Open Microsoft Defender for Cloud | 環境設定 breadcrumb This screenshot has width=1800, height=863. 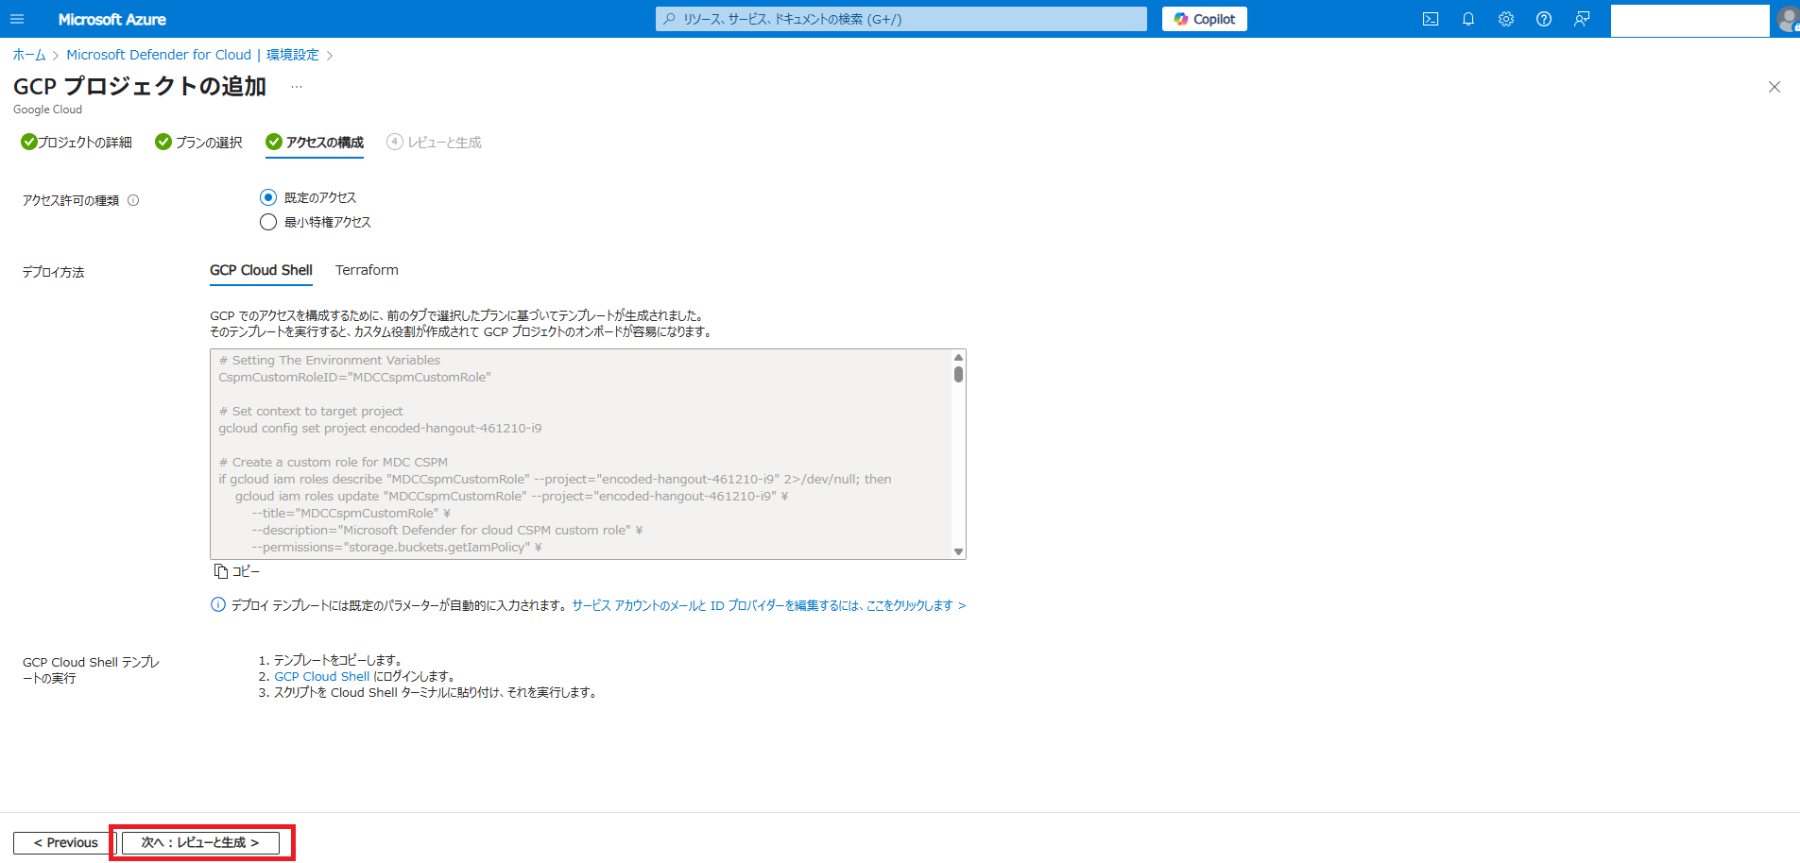tap(193, 55)
